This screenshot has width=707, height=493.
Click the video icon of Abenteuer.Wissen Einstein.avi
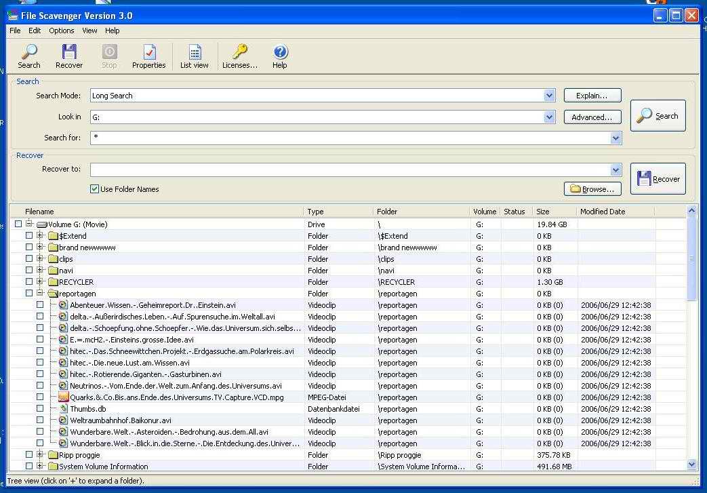63,305
